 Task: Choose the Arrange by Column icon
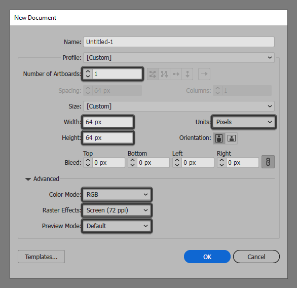click(188, 74)
